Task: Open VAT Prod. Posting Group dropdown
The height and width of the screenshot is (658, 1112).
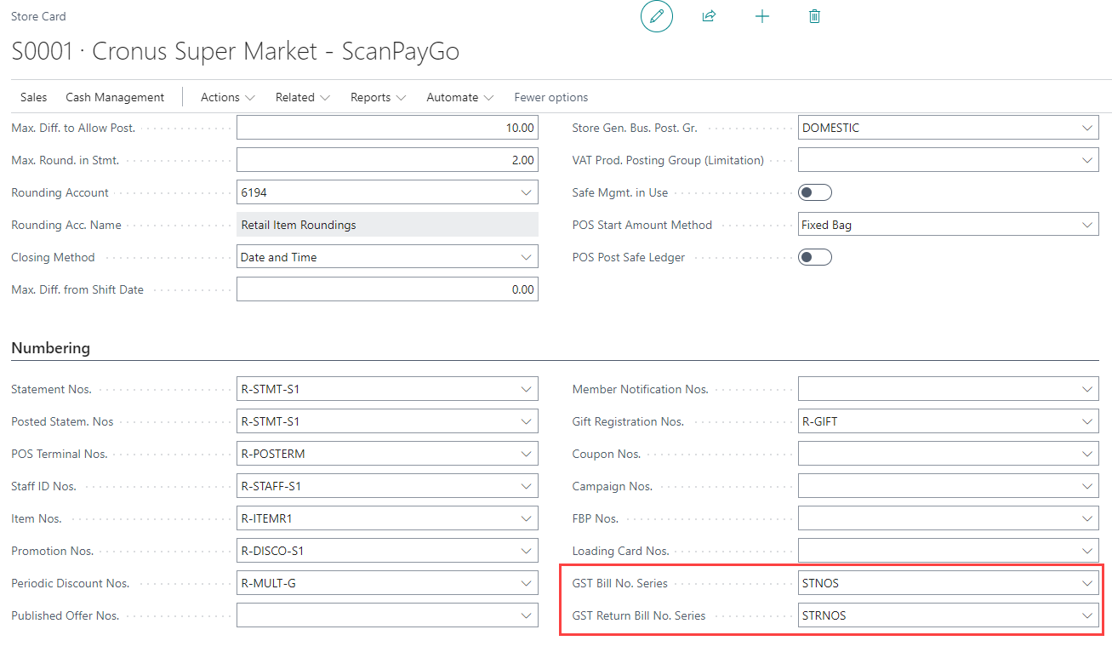Action: point(1086,160)
